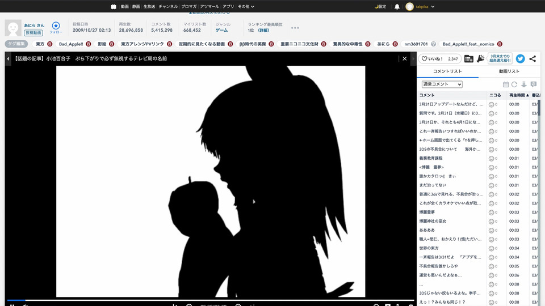Viewport: 545px width, 306px height.
Task: Open the share options icon
Action: click(533, 58)
